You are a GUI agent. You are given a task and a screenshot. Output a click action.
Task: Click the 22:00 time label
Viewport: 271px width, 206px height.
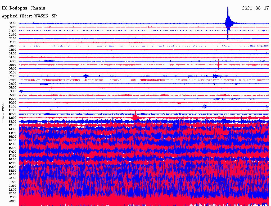point(12,190)
